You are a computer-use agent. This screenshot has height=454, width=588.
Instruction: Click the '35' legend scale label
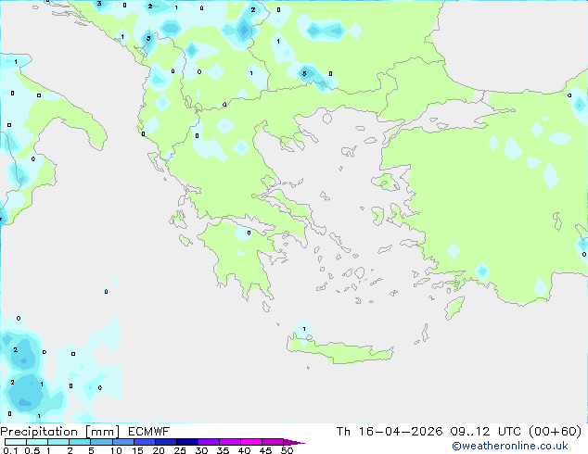pyautogui.click(x=223, y=450)
